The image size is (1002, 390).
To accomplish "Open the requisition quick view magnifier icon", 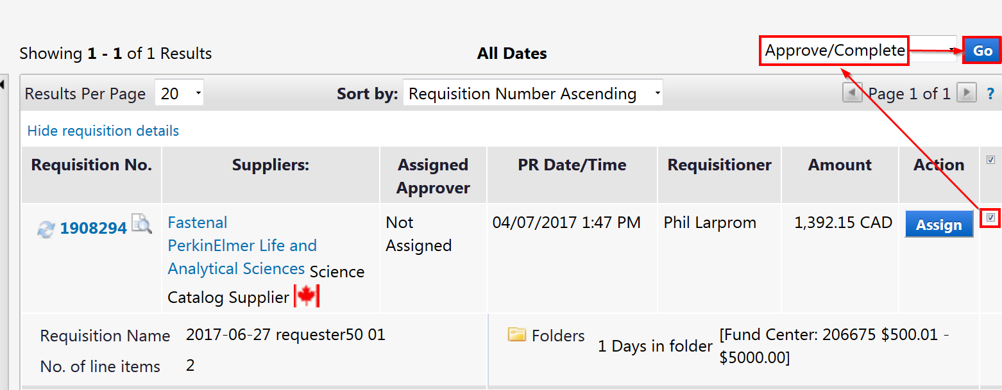I will click(141, 224).
